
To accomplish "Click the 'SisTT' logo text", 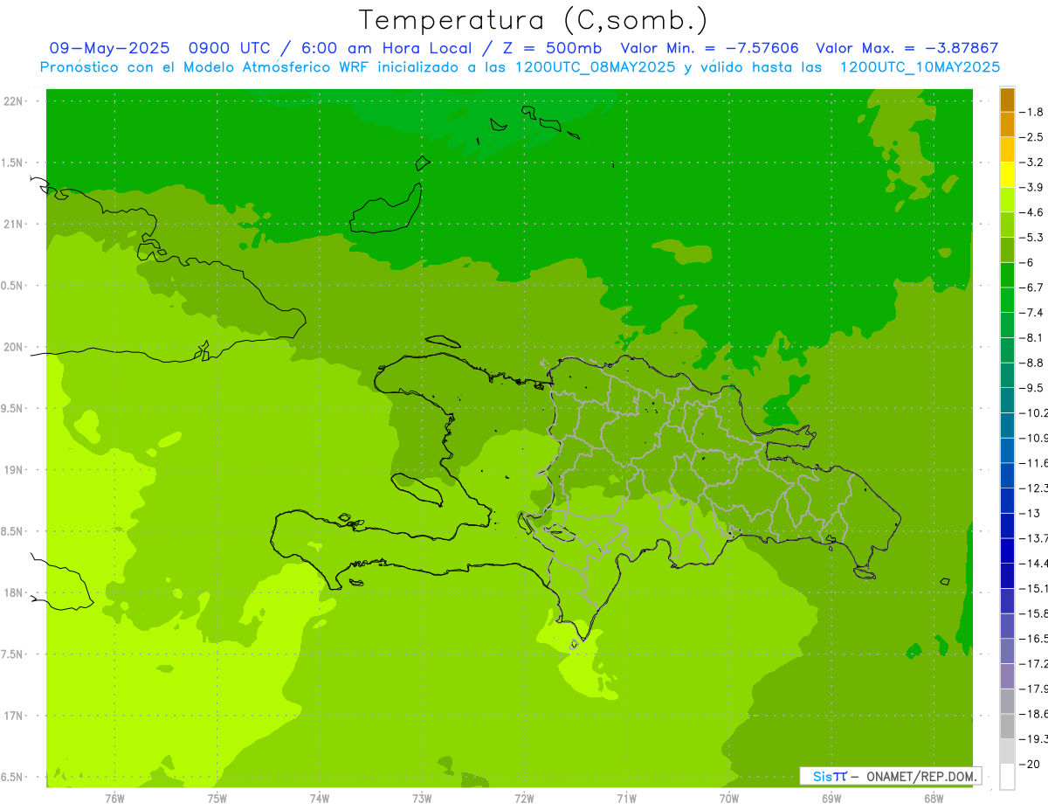I will tap(830, 776).
